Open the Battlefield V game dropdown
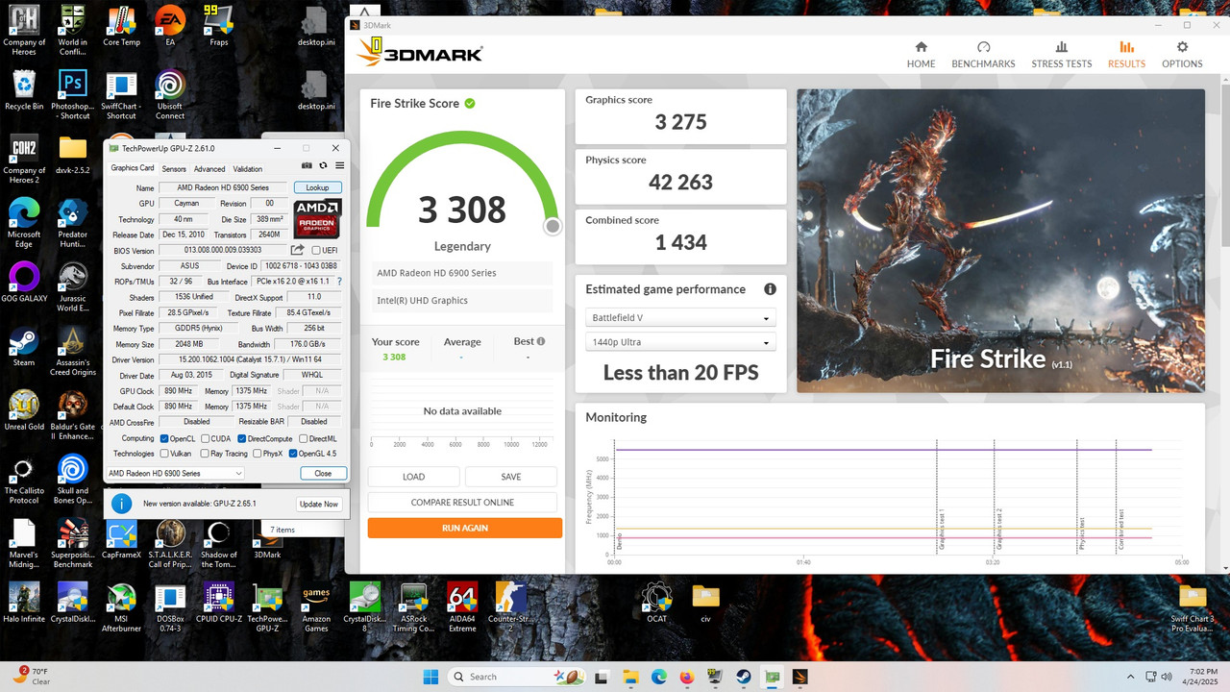 [680, 317]
